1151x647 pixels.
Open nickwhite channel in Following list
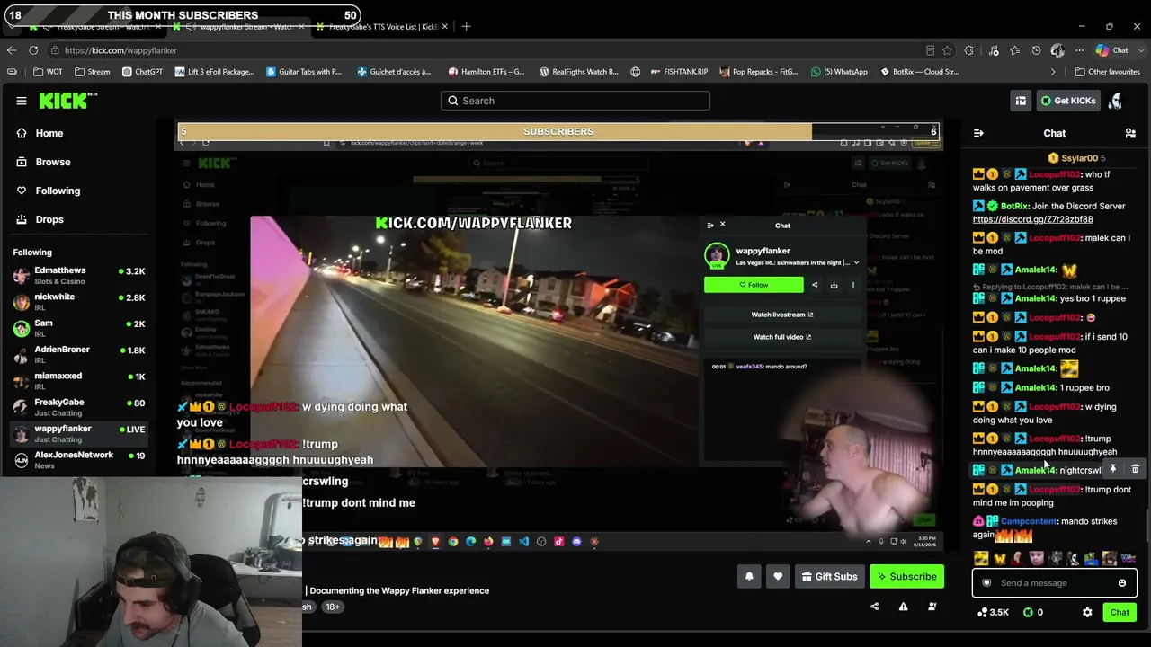[x=79, y=302]
